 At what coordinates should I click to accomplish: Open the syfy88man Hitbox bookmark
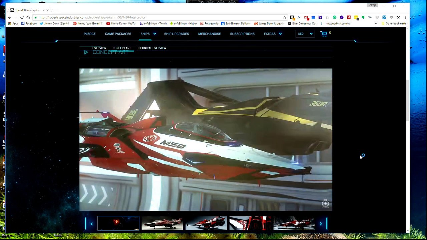(x=183, y=24)
